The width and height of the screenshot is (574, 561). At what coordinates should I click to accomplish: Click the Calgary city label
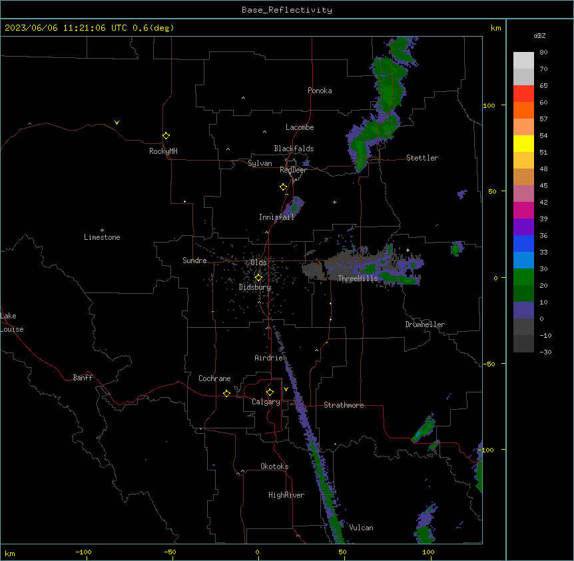(266, 402)
